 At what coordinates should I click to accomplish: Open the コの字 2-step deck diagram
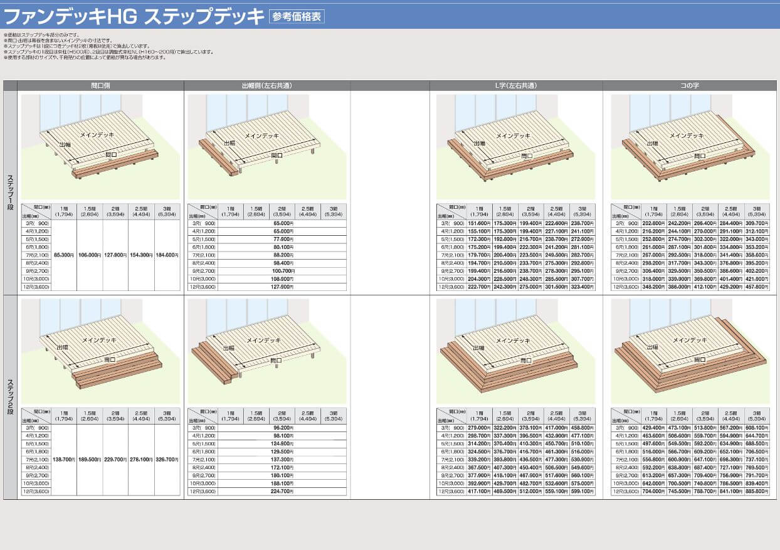(690, 351)
